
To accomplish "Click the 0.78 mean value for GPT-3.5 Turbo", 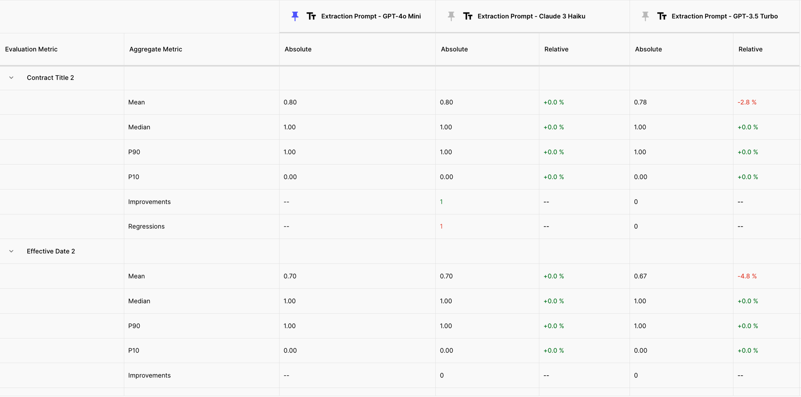I will point(640,102).
